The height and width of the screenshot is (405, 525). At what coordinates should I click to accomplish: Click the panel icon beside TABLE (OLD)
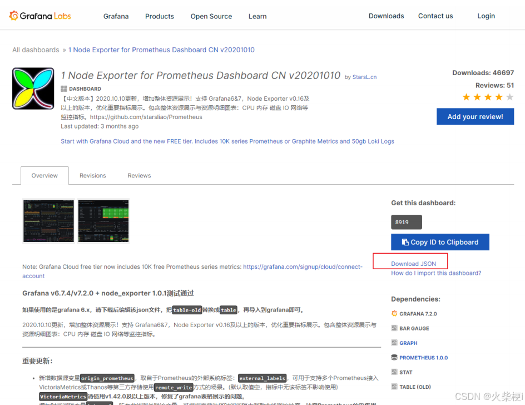394,387
